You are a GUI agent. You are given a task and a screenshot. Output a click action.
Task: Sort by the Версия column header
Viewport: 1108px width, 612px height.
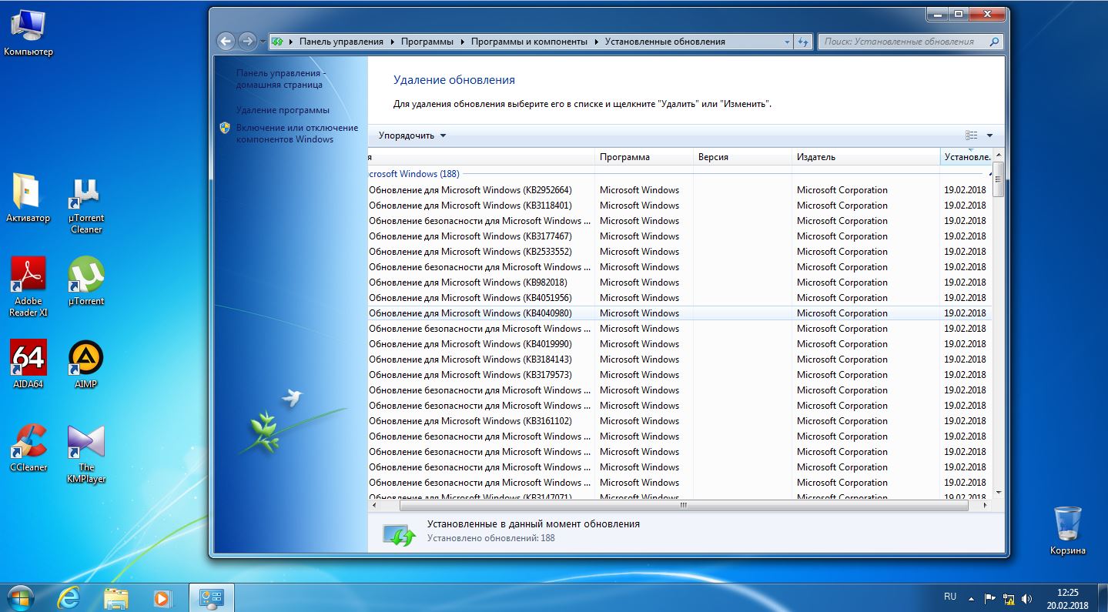tap(743, 157)
